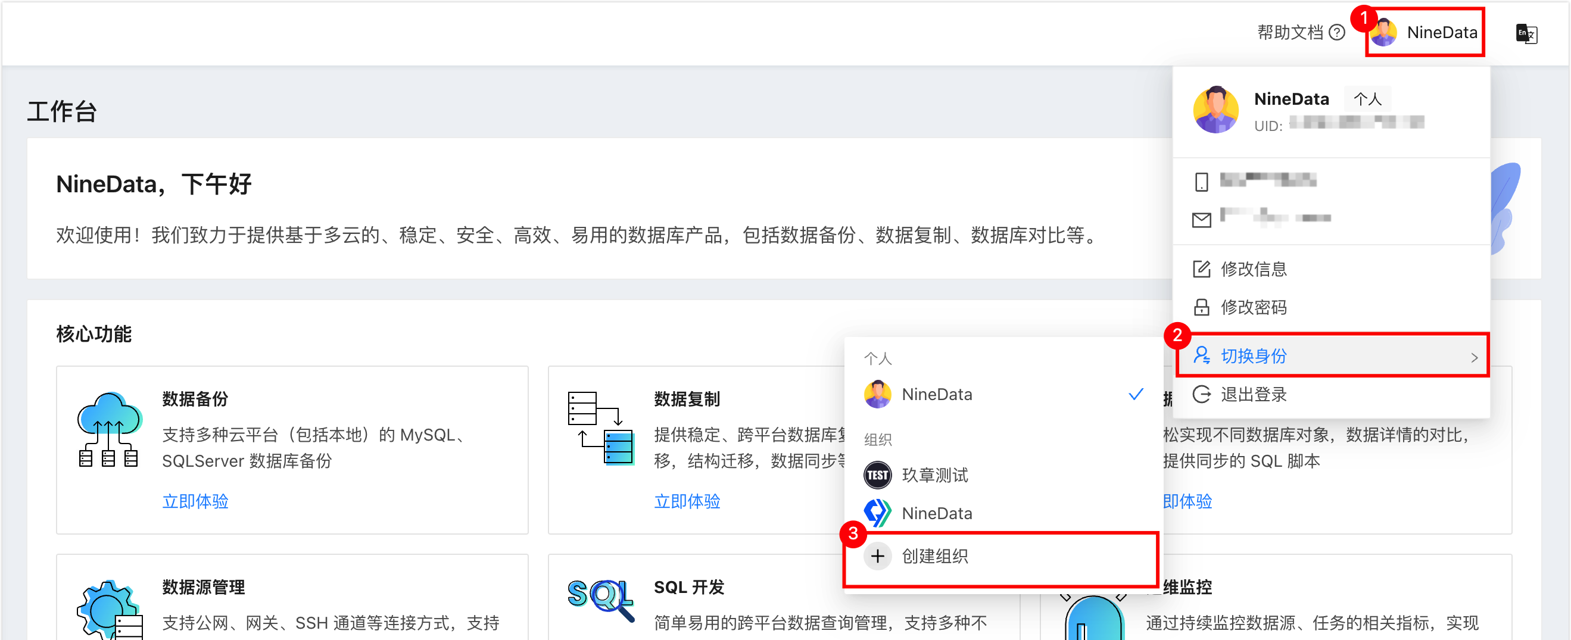
Task: Click the 数据备份 cloud backup icon
Action: click(110, 429)
